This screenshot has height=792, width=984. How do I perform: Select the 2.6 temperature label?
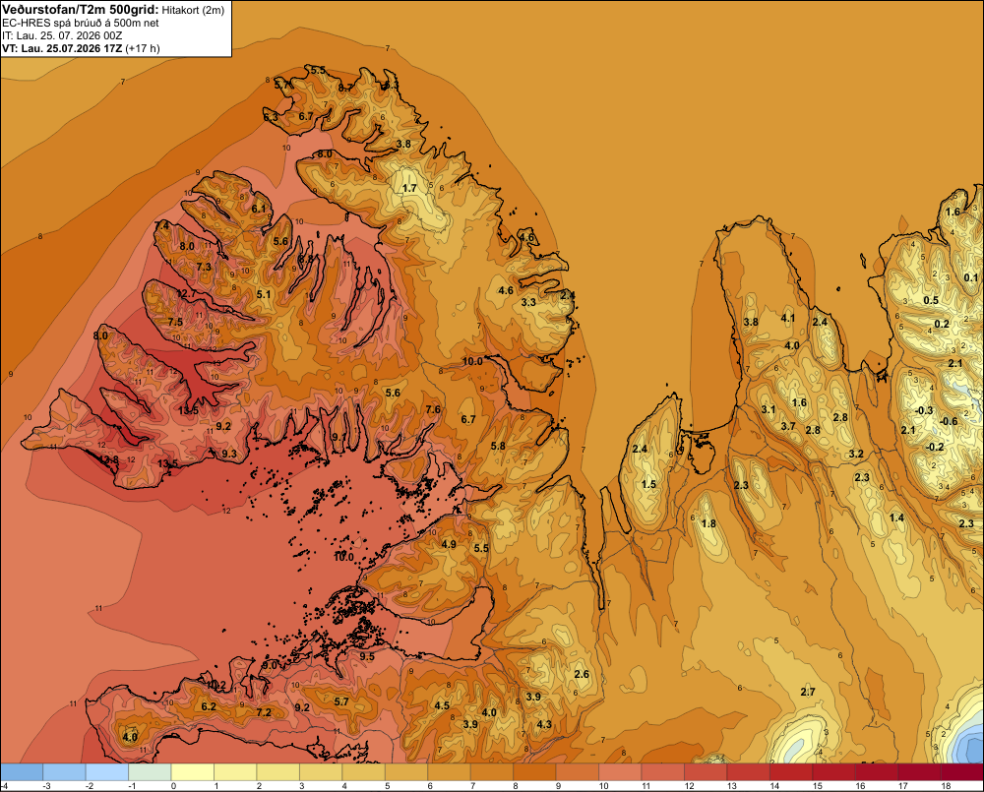(x=582, y=674)
